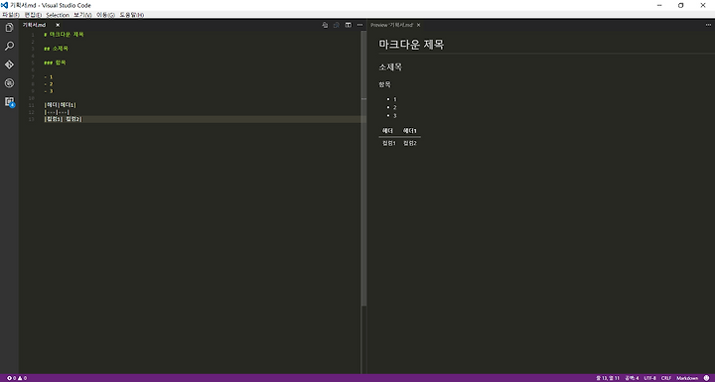Click line number 13 in the gutter

[31, 119]
